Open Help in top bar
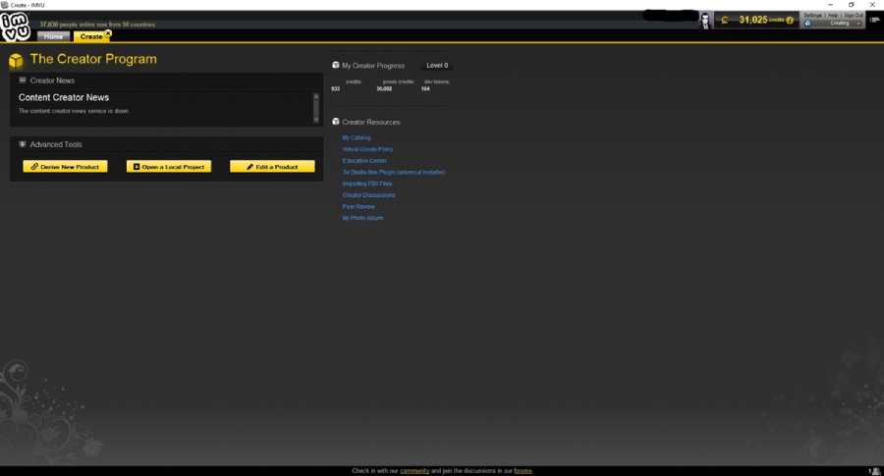The image size is (884, 476). tap(833, 15)
